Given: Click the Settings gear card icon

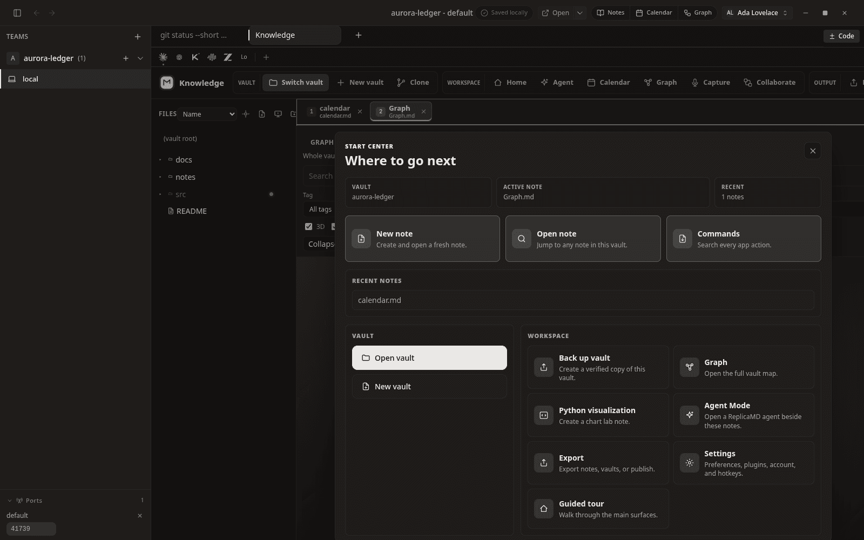Looking at the screenshot, I should (690, 463).
